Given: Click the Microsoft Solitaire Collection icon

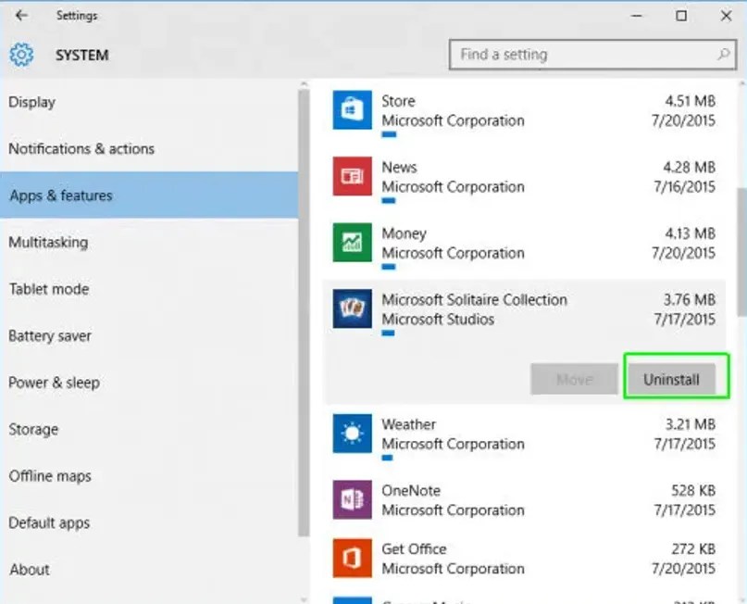Looking at the screenshot, I should [352, 308].
